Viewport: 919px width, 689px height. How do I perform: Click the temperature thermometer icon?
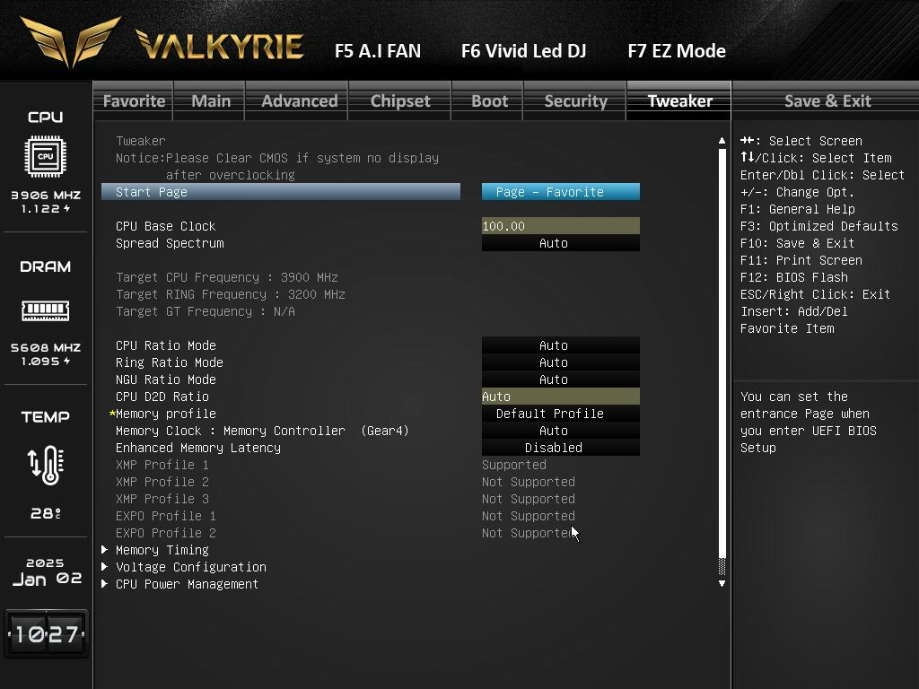click(45, 464)
